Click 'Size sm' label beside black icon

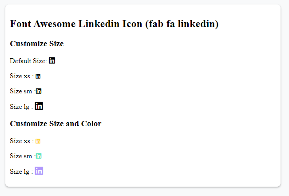click(x=20, y=92)
